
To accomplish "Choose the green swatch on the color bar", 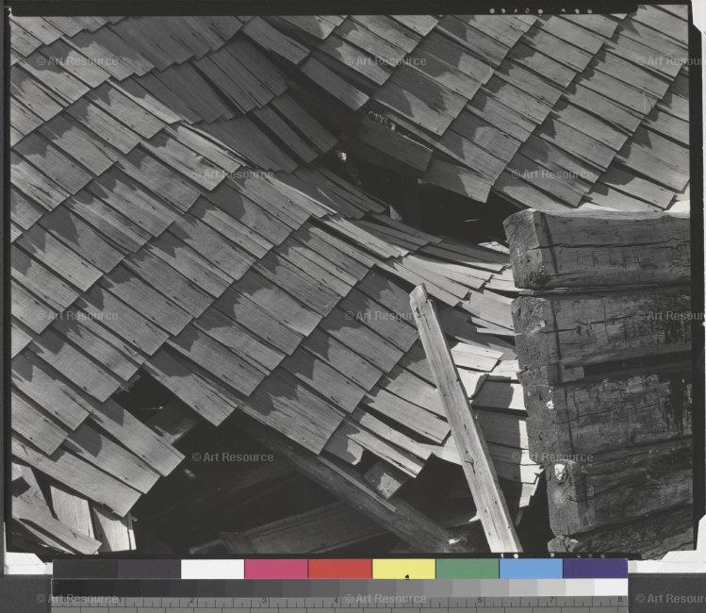I will coord(468,569).
